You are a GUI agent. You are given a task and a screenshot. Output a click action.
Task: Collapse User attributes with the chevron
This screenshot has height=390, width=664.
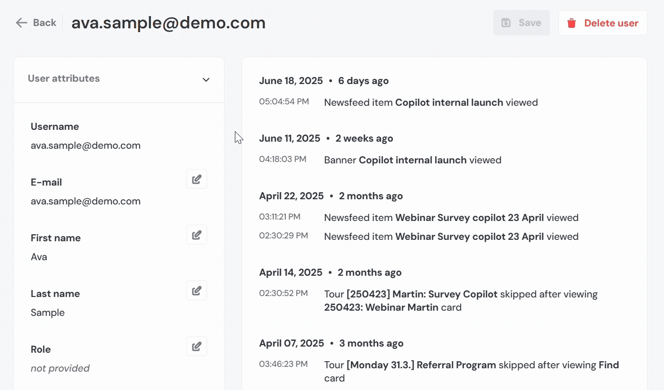(x=206, y=80)
